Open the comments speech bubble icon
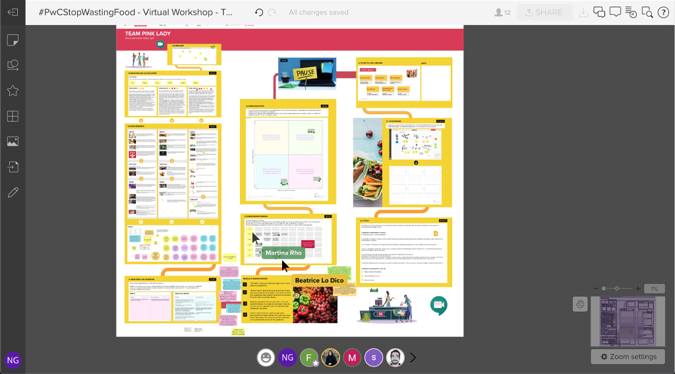The width and height of the screenshot is (675, 374). [x=615, y=12]
